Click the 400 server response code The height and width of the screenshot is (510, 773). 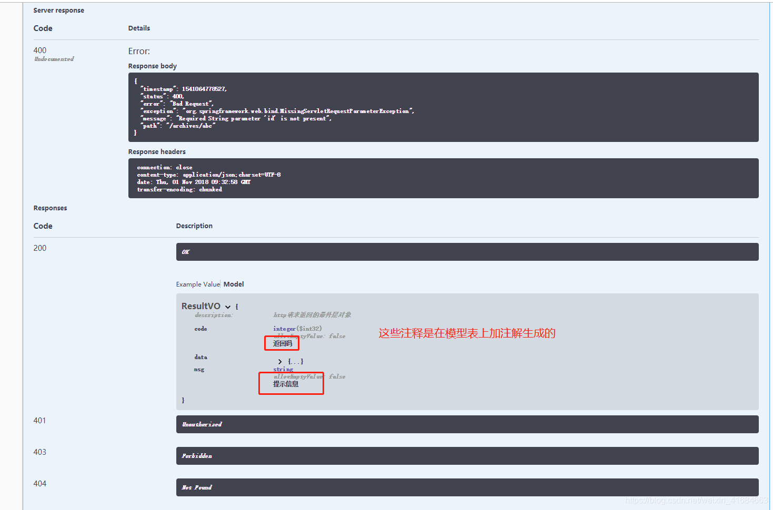[x=40, y=50]
